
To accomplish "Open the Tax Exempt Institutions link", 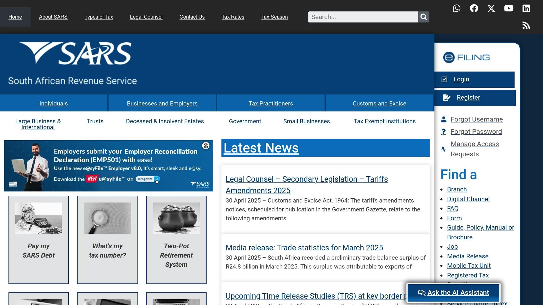I will coord(384,121).
